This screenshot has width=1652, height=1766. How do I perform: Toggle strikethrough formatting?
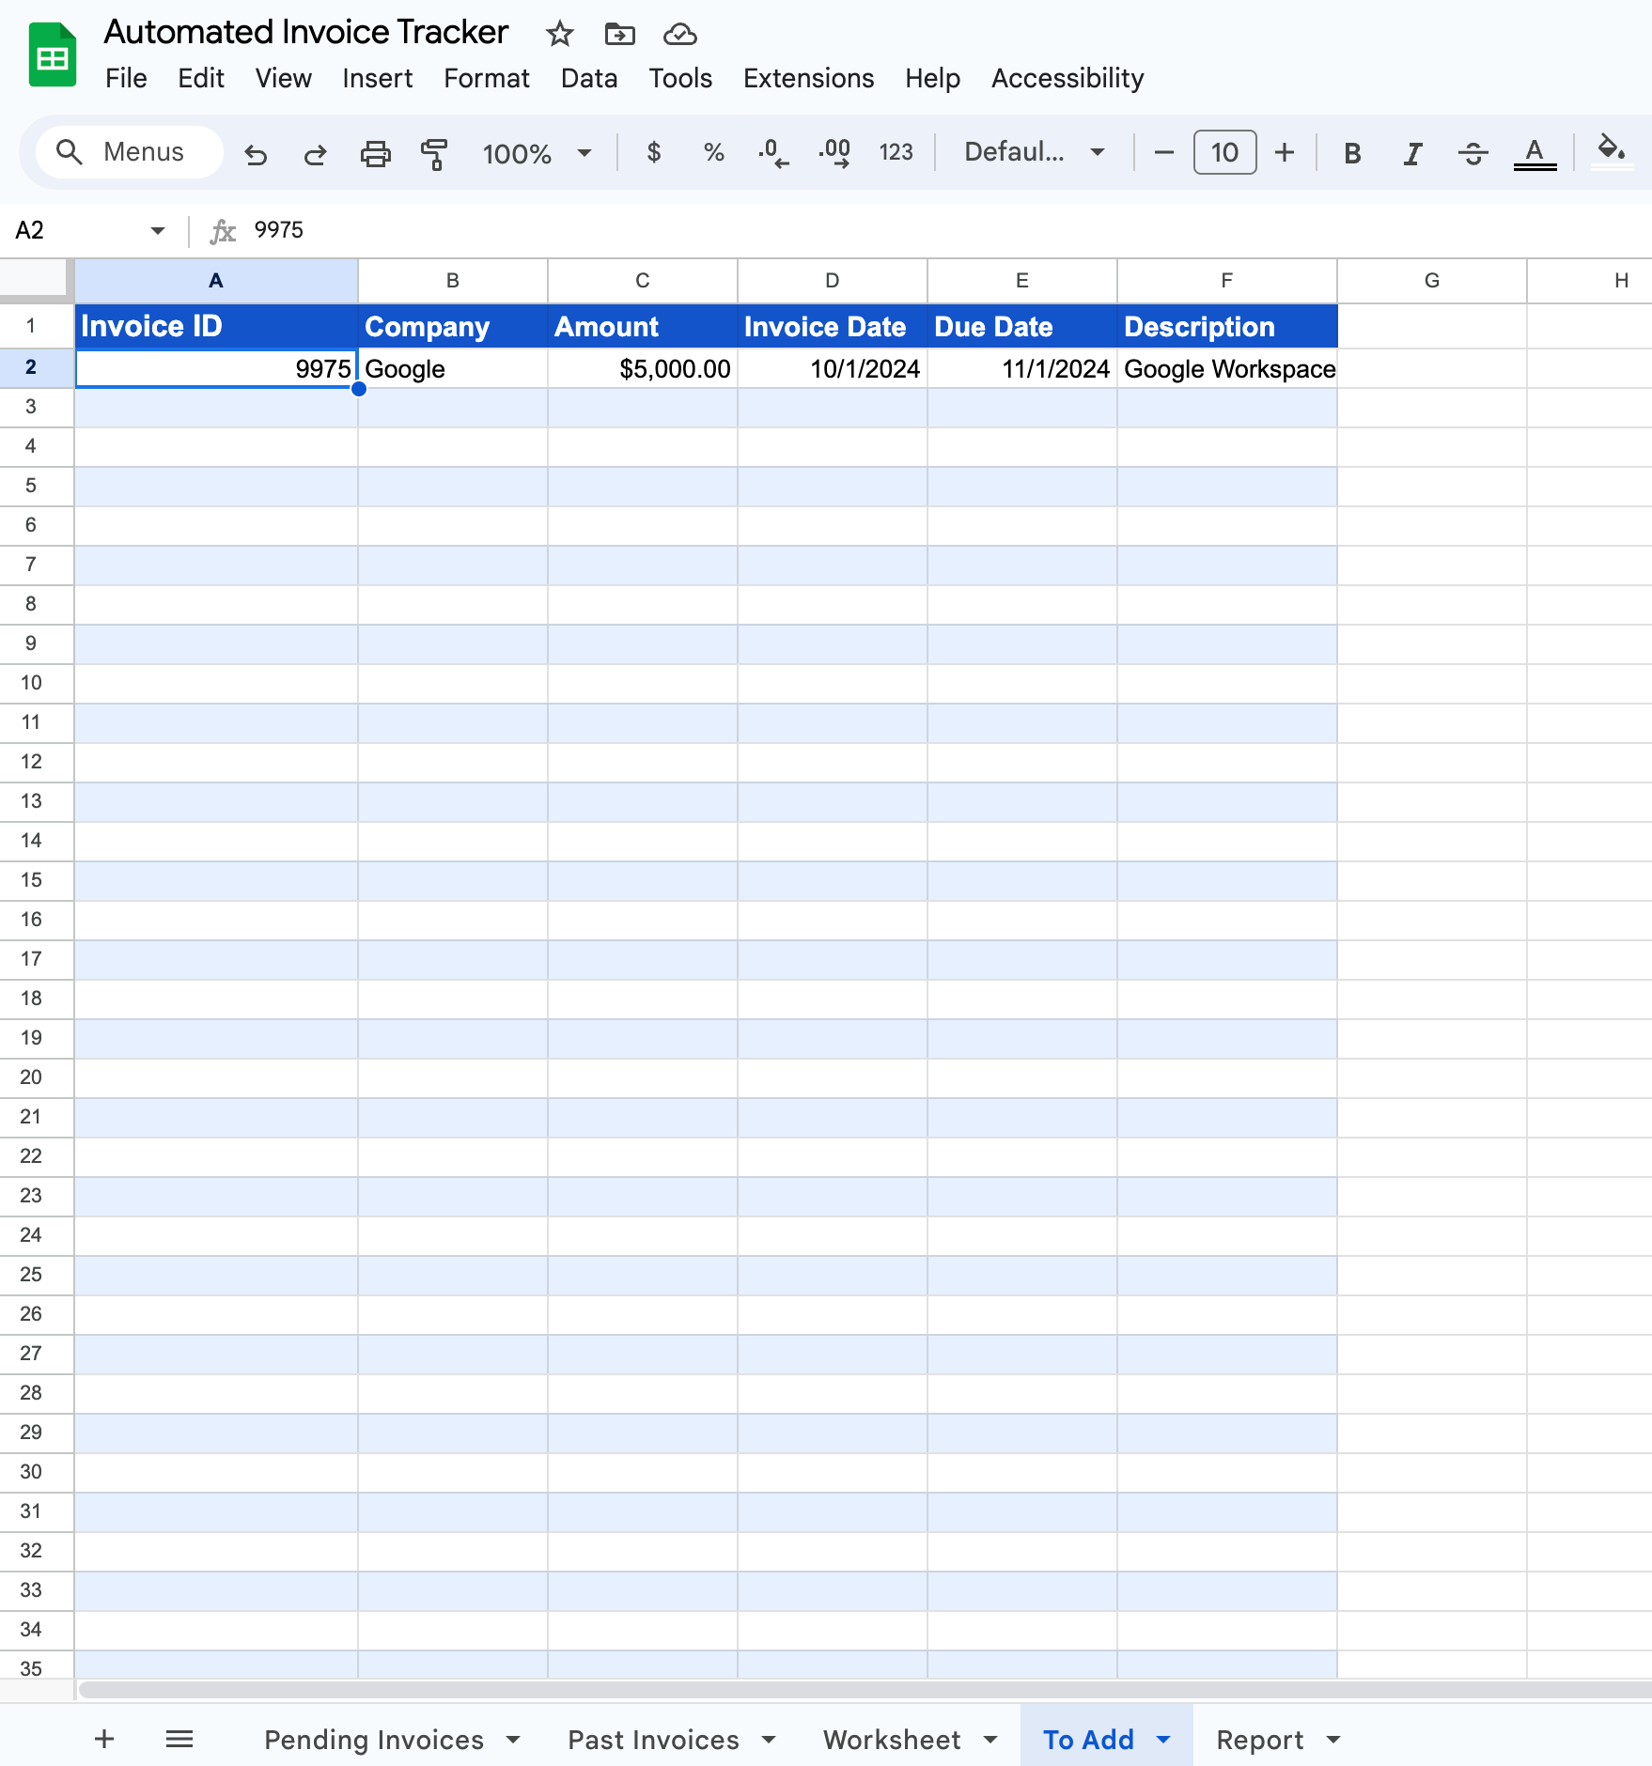(1473, 153)
